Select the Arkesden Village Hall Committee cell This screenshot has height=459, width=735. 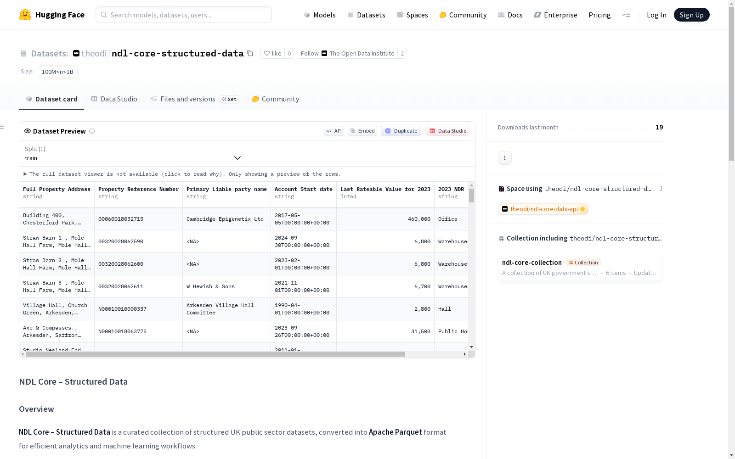click(x=227, y=309)
